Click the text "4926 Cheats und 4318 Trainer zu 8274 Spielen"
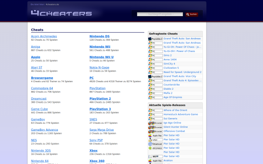The image size is (263, 164). pyautogui.click(x=115, y=81)
